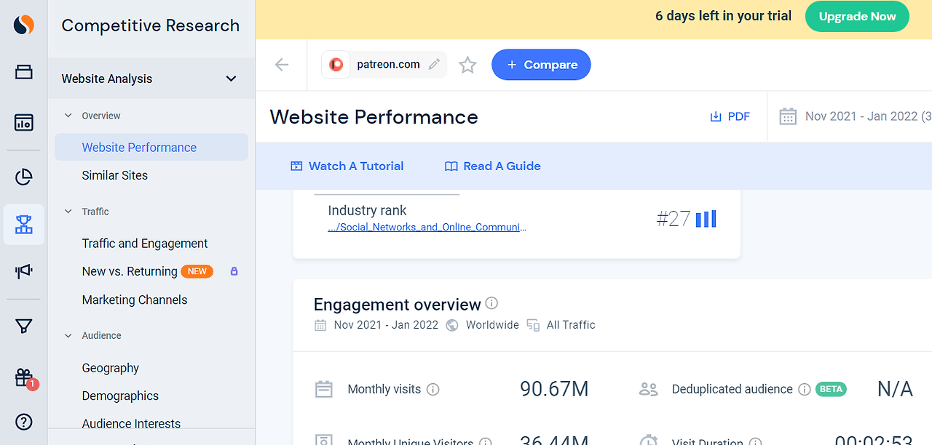Open Marketing Channels page
Image resolution: width=932 pixels, height=445 pixels.
tap(135, 300)
